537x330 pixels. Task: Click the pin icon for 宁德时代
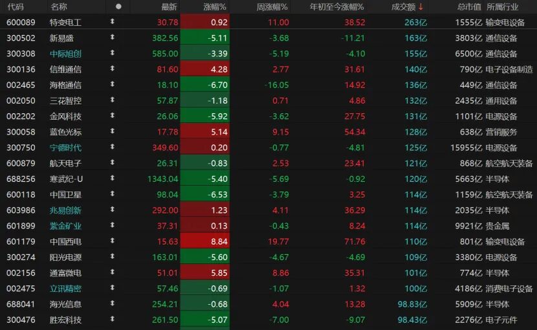(112, 147)
